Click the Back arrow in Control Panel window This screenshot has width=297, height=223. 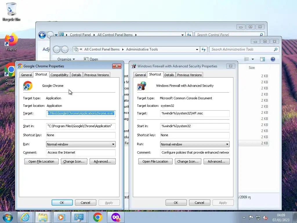[x=42, y=35]
